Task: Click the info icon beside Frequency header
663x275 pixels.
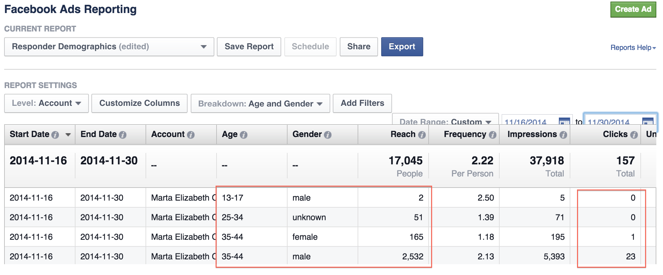Action: (493, 135)
